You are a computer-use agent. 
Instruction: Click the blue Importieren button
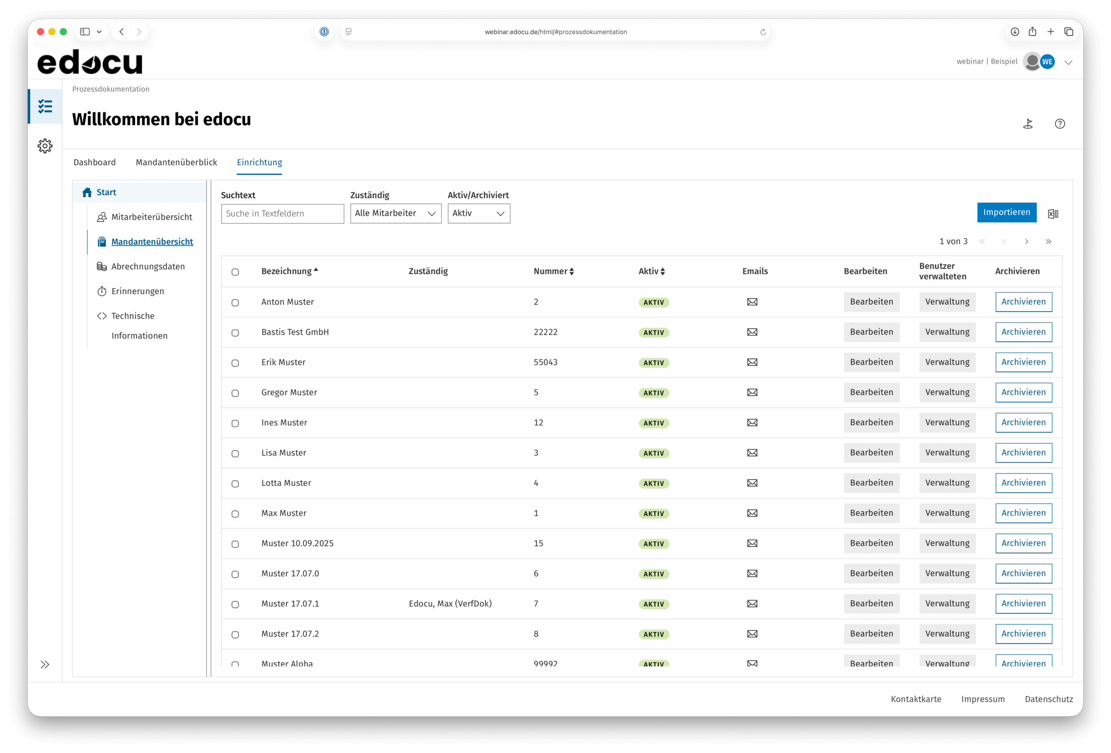(x=1006, y=212)
